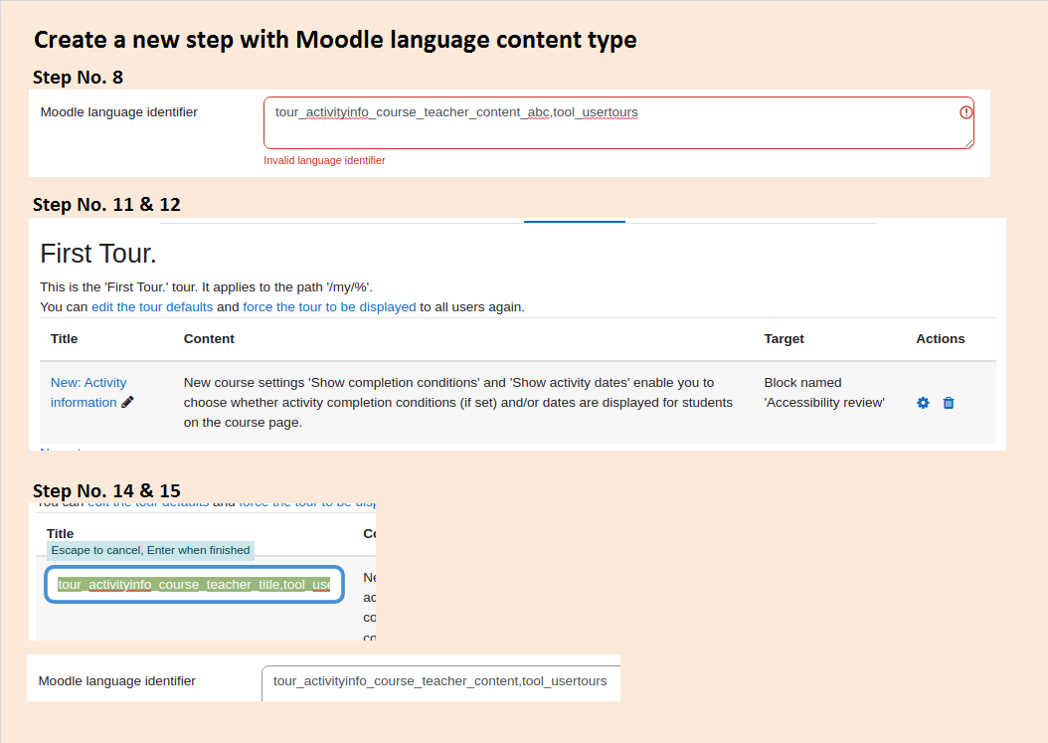Click the red error icon in identifier field
The image size is (1048, 743).
tap(965, 112)
